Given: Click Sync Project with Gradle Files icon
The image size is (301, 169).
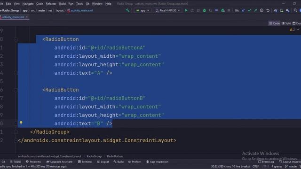Looking at the screenshot, I should pos(275,10).
